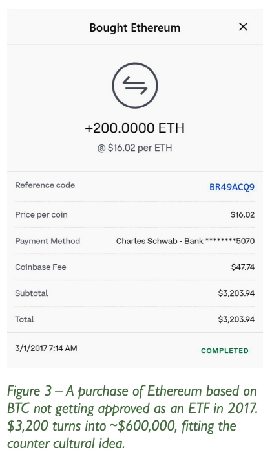Image resolution: width=272 pixels, height=463 pixels.
Task: Close the Bought Ethereum dialog
Action: [243, 27]
